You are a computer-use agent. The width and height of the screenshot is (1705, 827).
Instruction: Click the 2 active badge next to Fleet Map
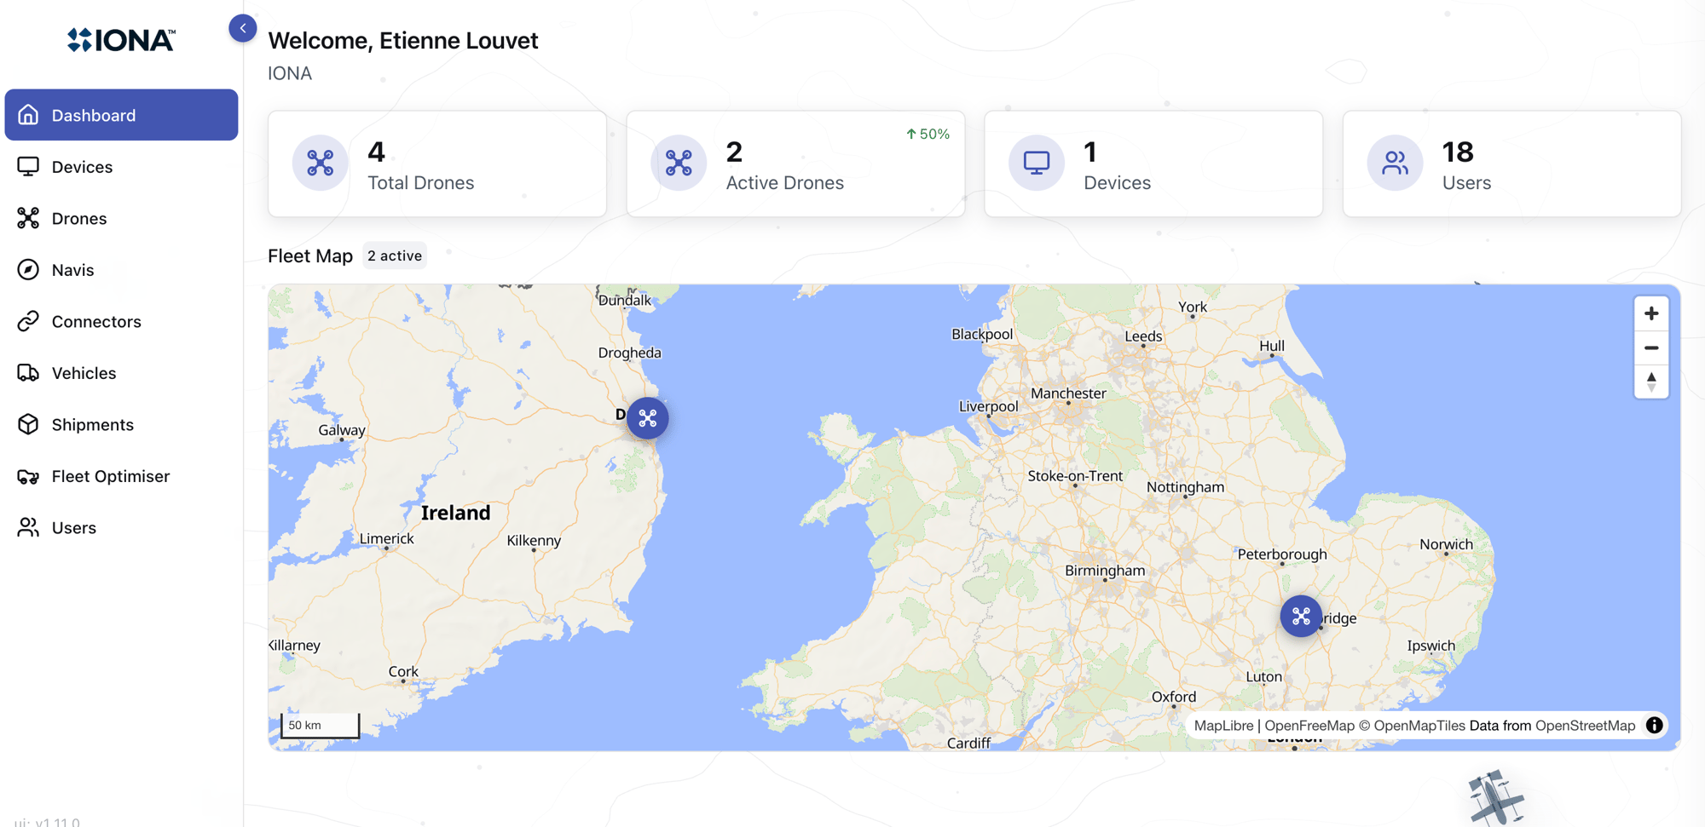pos(395,256)
